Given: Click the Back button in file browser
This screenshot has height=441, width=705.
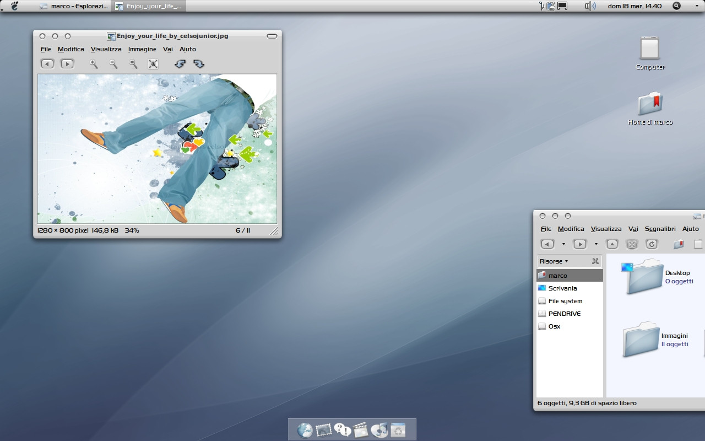Looking at the screenshot, I should pos(547,244).
